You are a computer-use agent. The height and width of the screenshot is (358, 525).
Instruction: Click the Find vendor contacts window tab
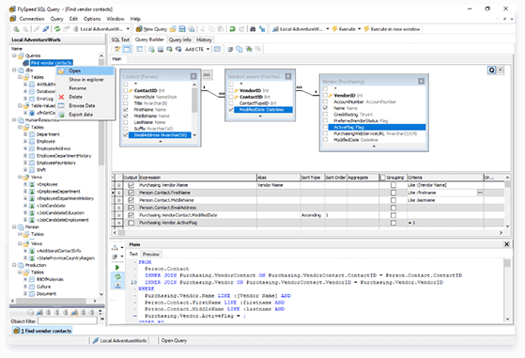(42, 331)
